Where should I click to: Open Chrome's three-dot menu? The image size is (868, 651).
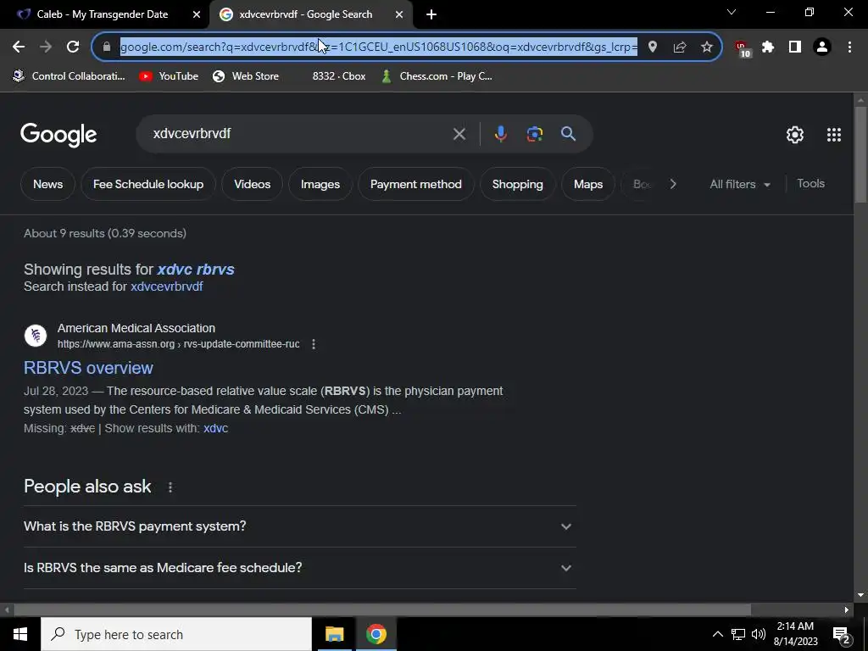click(x=849, y=47)
